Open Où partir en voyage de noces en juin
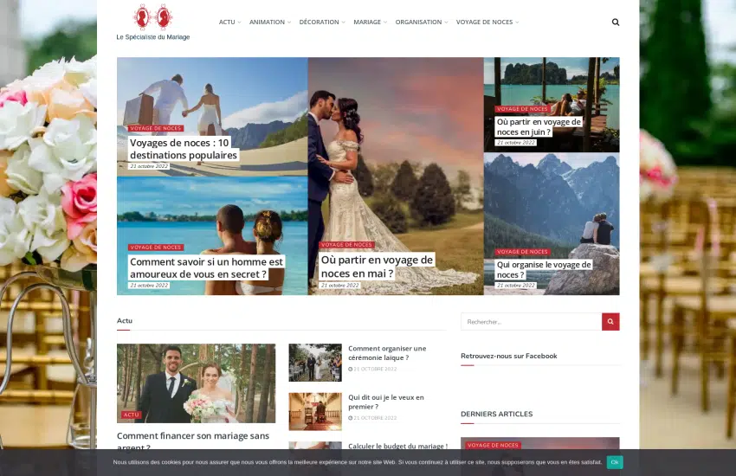 point(538,126)
